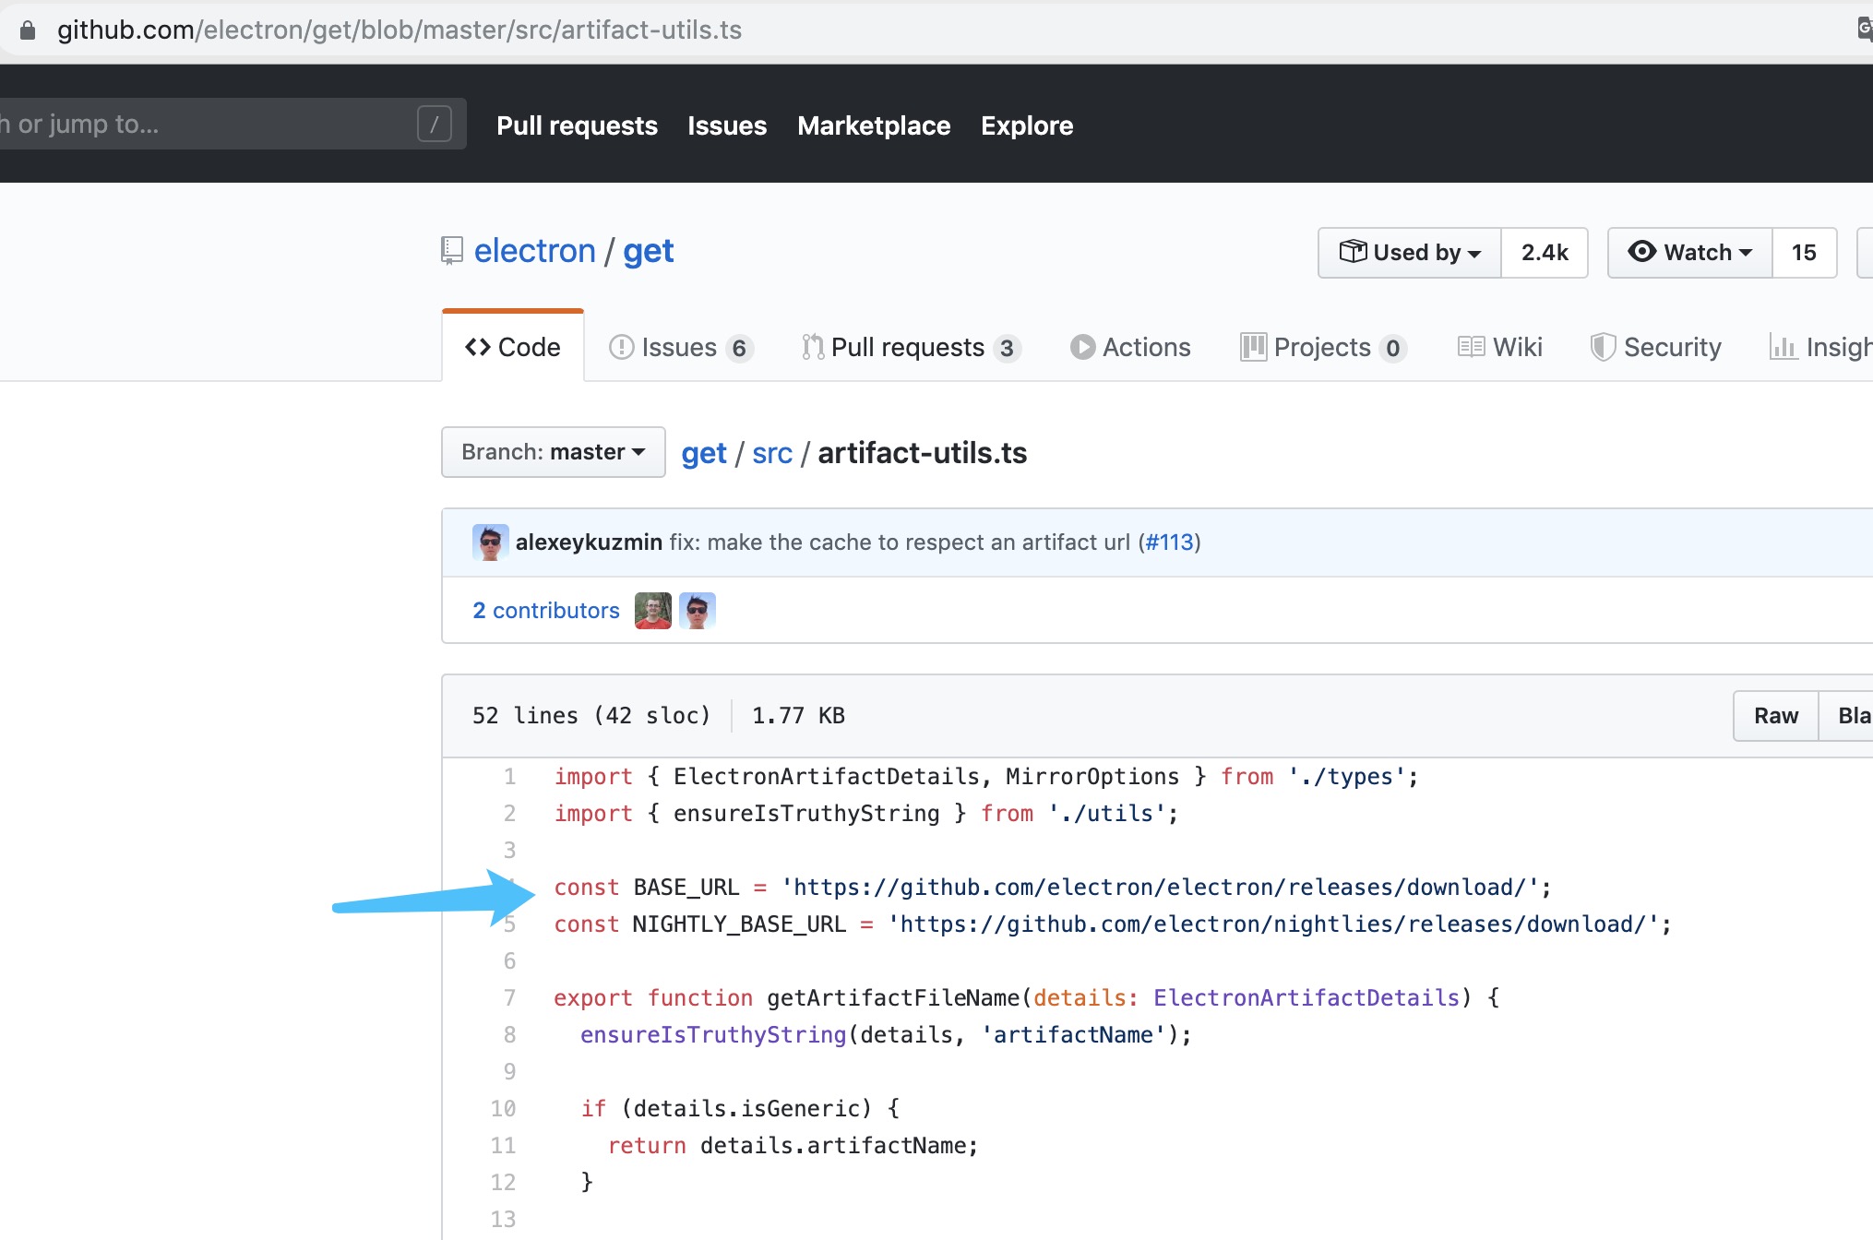Screen dimensions: 1873x1240
Task: Click the Explore menu item
Action: [1026, 125]
